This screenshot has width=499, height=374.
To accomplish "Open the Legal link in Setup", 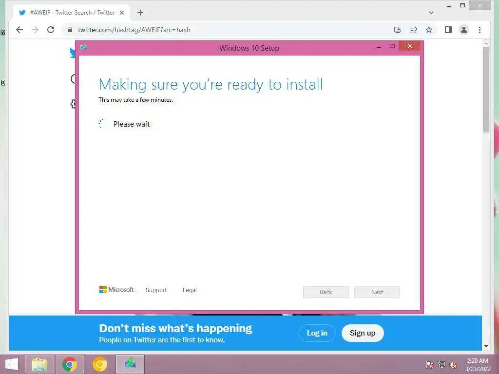I will [x=190, y=290].
